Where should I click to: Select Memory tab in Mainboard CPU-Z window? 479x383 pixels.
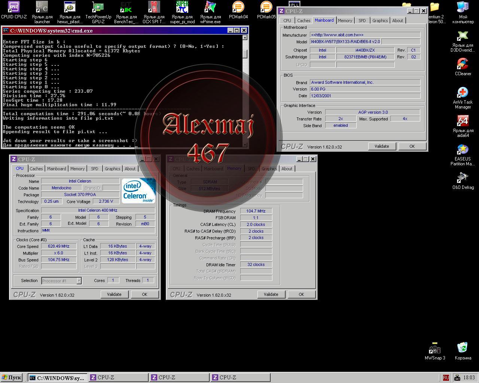[x=345, y=21]
